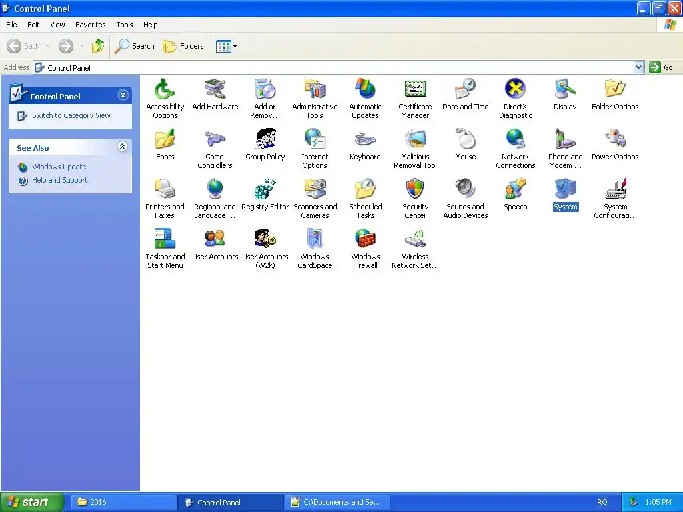The height and width of the screenshot is (512, 683).
Task: Open the Address bar dropdown arrow
Action: pyautogui.click(x=638, y=67)
